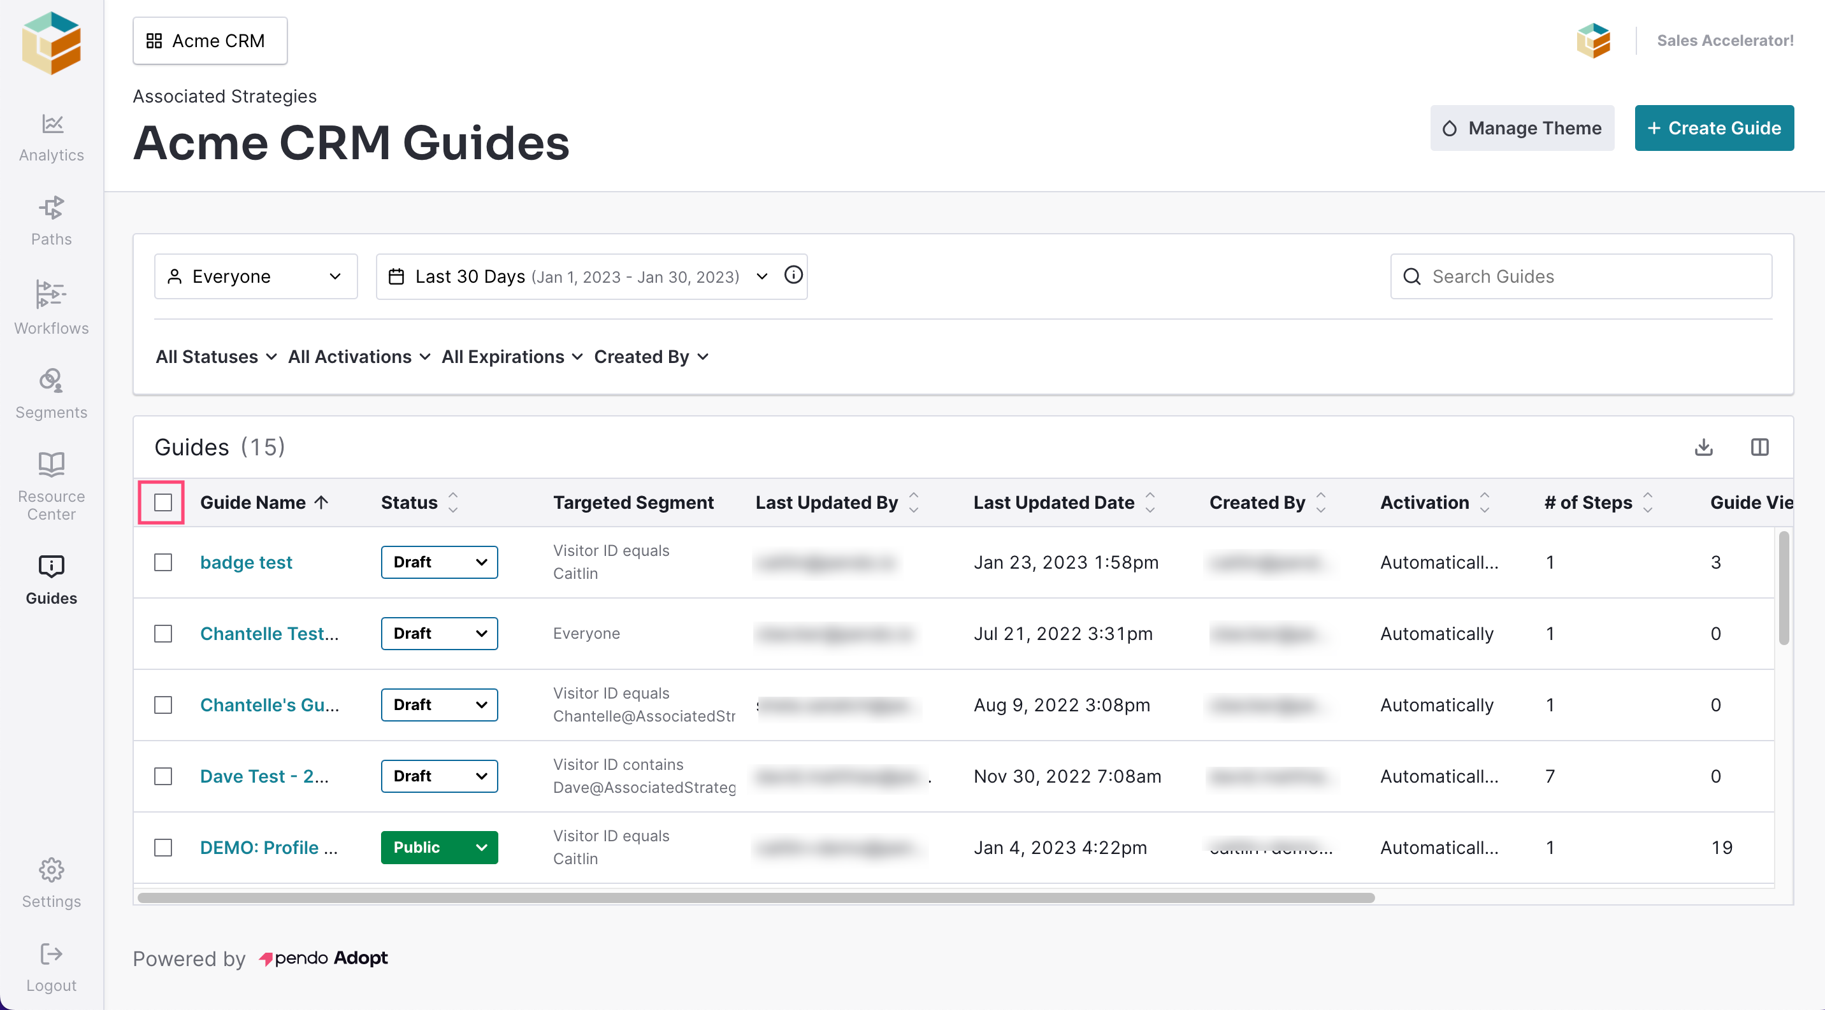The width and height of the screenshot is (1825, 1010).
Task: Toggle the select-all guides checkbox
Action: tap(163, 502)
